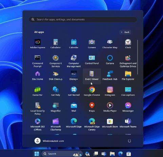Open Control Panel

click(92, 60)
